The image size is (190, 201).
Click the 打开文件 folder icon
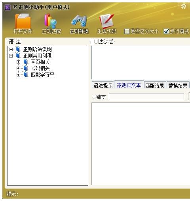23,21
